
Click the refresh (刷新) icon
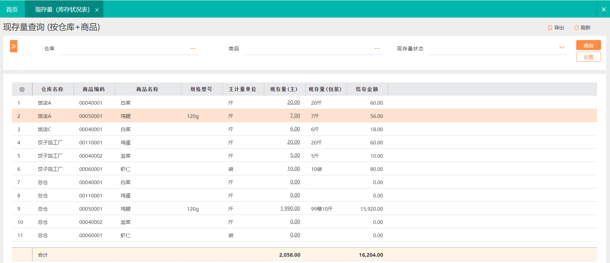pos(576,28)
